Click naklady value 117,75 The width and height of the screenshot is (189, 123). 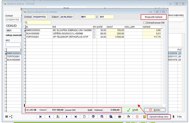(x=152, y=37)
